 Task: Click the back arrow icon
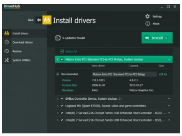tap(39, 20)
